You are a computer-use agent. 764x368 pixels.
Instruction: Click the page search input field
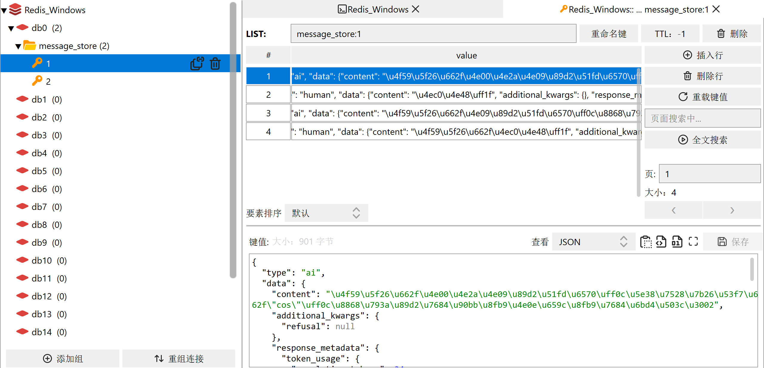coord(703,118)
